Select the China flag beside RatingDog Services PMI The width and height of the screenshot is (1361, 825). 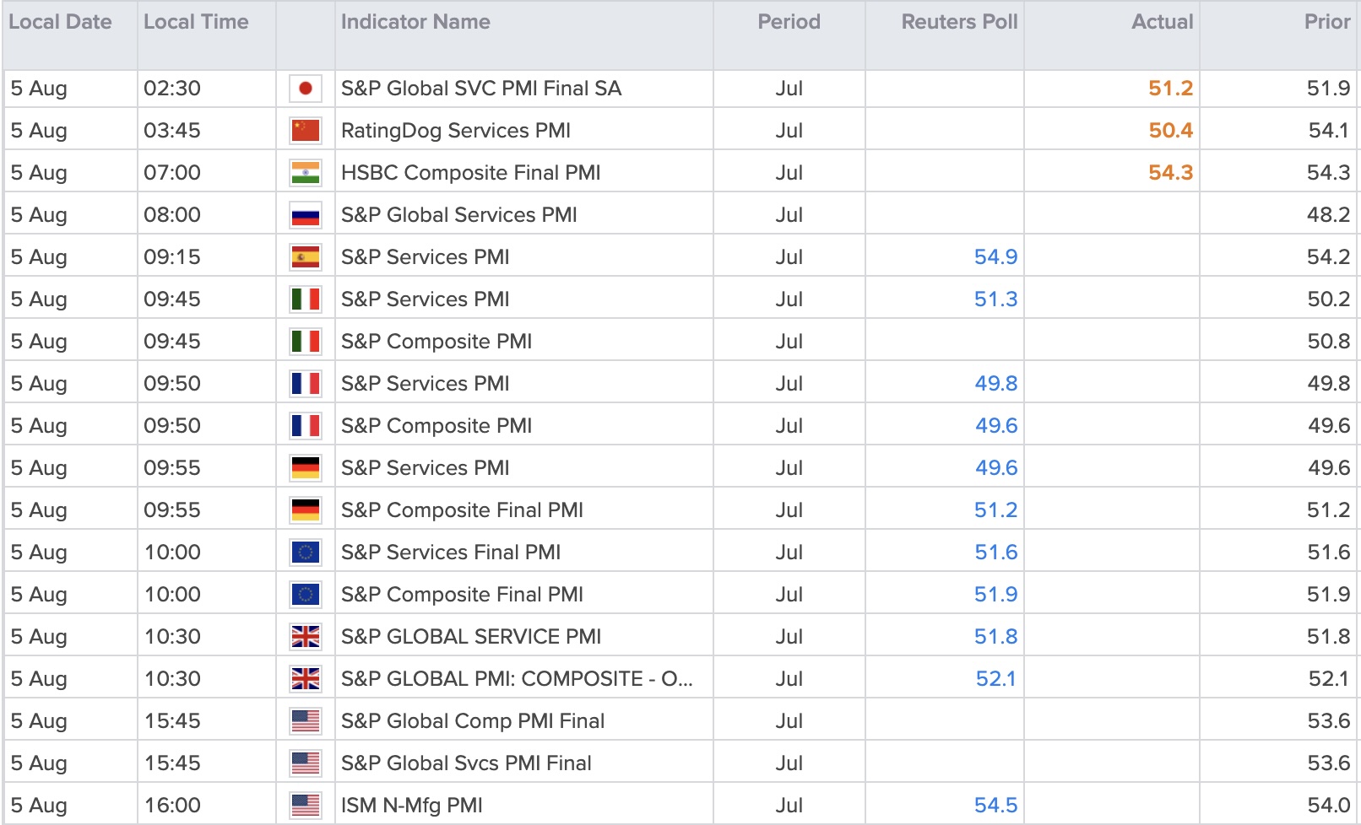[x=305, y=131]
